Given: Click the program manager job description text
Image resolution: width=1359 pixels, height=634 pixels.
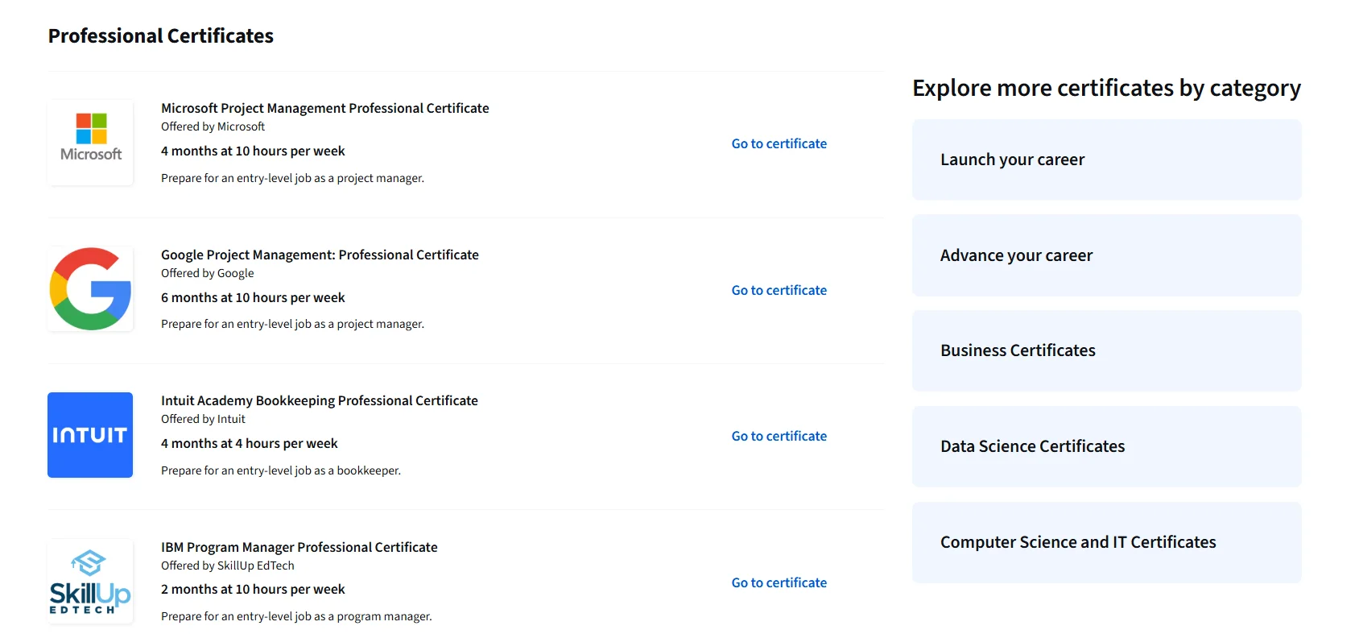Looking at the screenshot, I should click(296, 616).
